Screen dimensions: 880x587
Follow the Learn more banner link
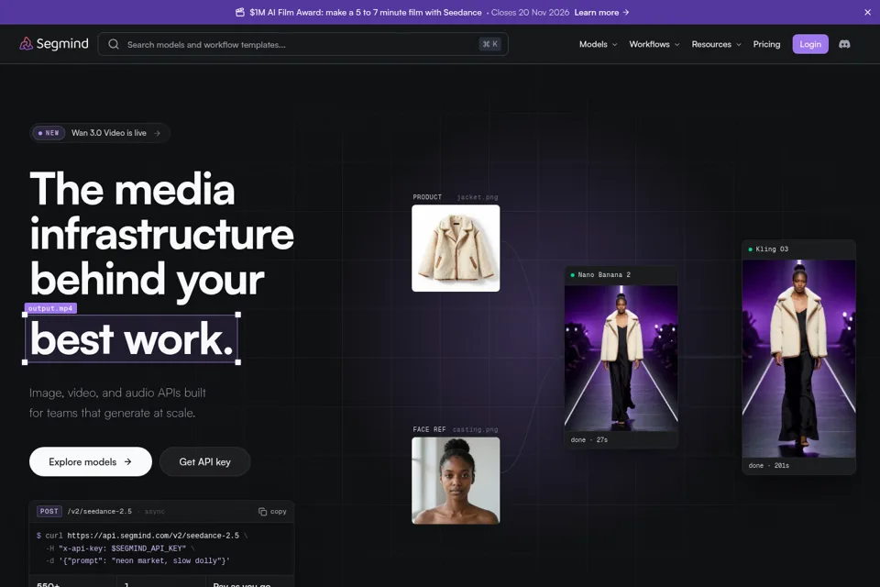coord(601,12)
